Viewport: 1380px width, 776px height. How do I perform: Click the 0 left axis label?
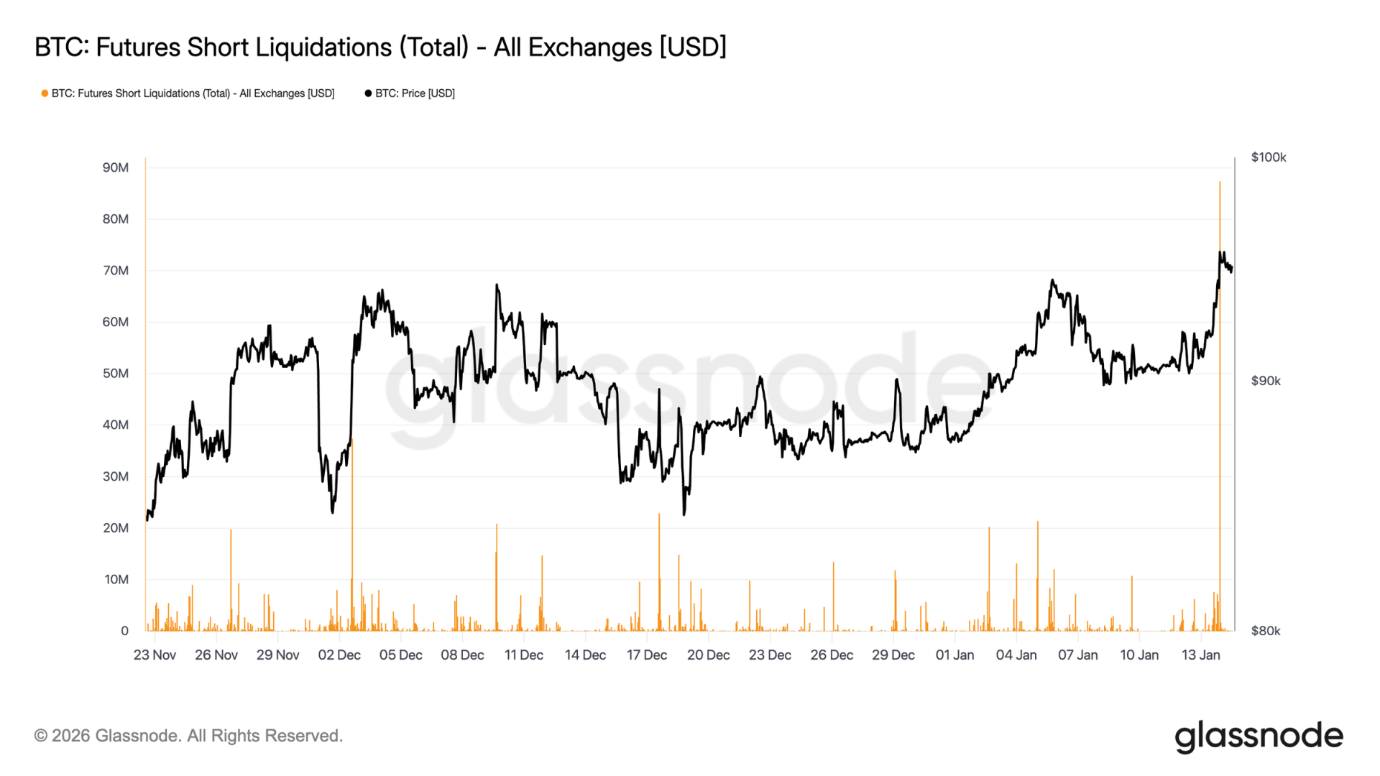pos(124,631)
